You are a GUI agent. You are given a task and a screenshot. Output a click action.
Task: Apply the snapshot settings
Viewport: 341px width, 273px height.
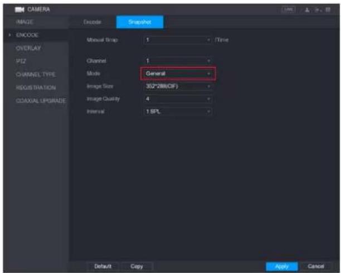pyautogui.click(x=282, y=266)
